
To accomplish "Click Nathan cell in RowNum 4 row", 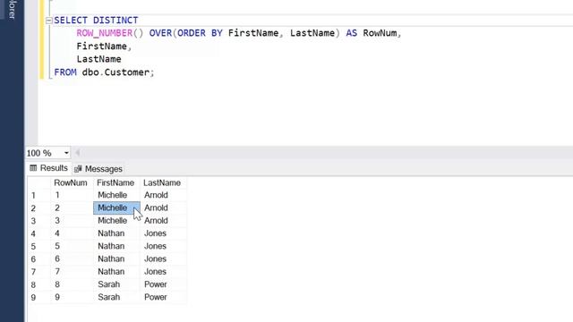I will (116, 233).
